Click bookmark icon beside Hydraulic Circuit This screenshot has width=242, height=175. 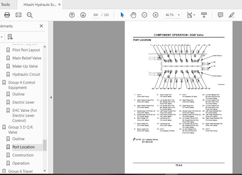click(8, 74)
